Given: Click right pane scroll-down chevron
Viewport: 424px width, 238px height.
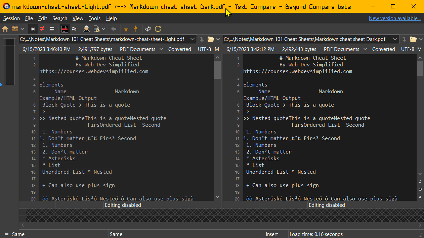Looking at the screenshot, I should (420, 174).
